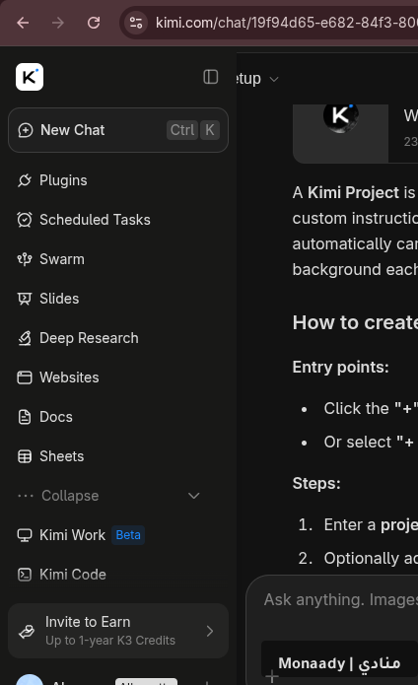Open Deep Research microscope icon
This screenshot has height=685, width=418.
25,338
